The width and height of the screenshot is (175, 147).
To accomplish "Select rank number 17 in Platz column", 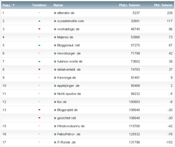I will click(x=4, y=142).
